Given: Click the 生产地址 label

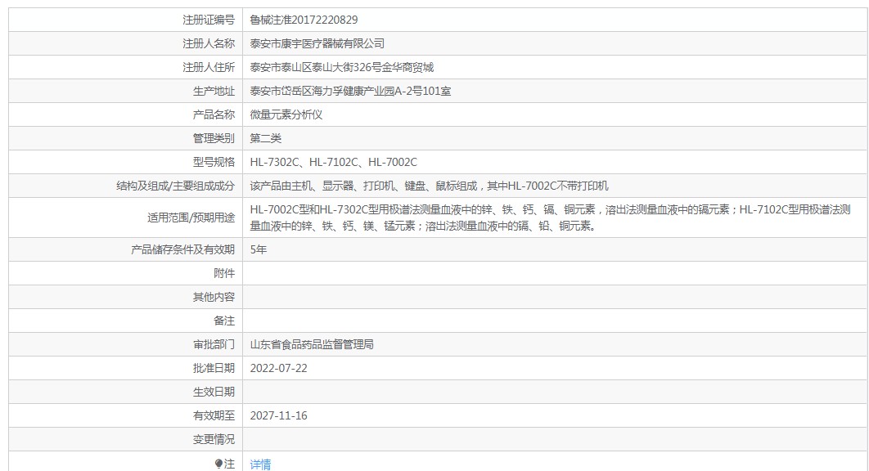Looking at the screenshot, I should 214,92.
